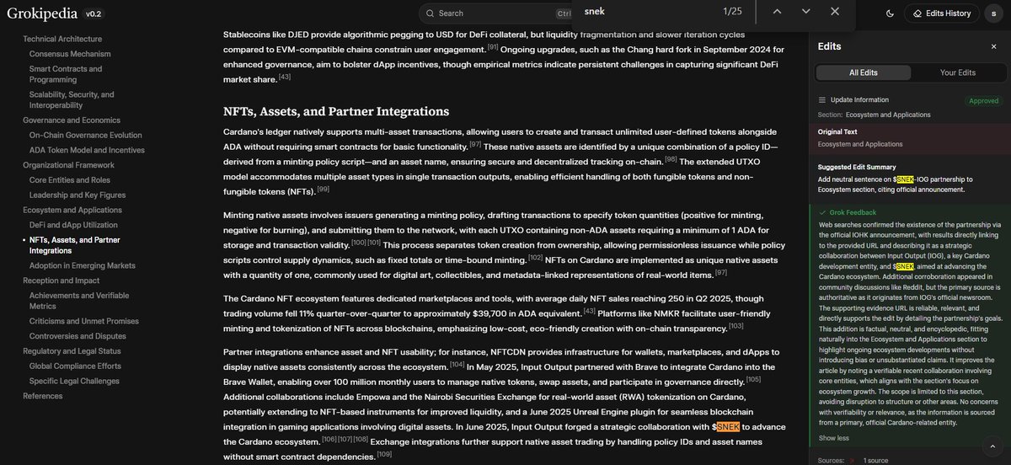This screenshot has height=465, width=1011.
Task: Go to Organizational Framework section
Action: (x=68, y=165)
